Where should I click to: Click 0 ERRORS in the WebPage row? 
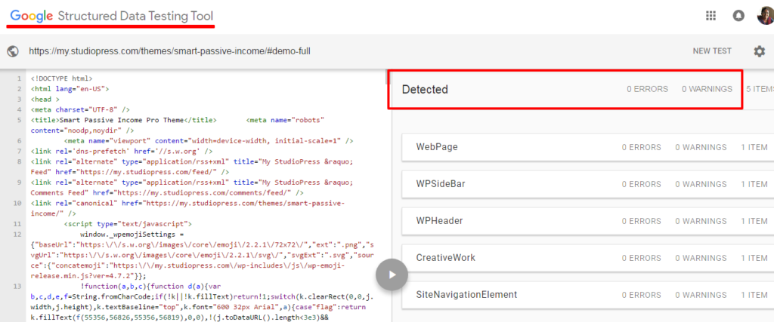click(x=641, y=147)
